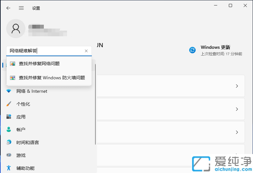Click the apps icon in the sidebar
253x173 pixels.
pos(9,117)
